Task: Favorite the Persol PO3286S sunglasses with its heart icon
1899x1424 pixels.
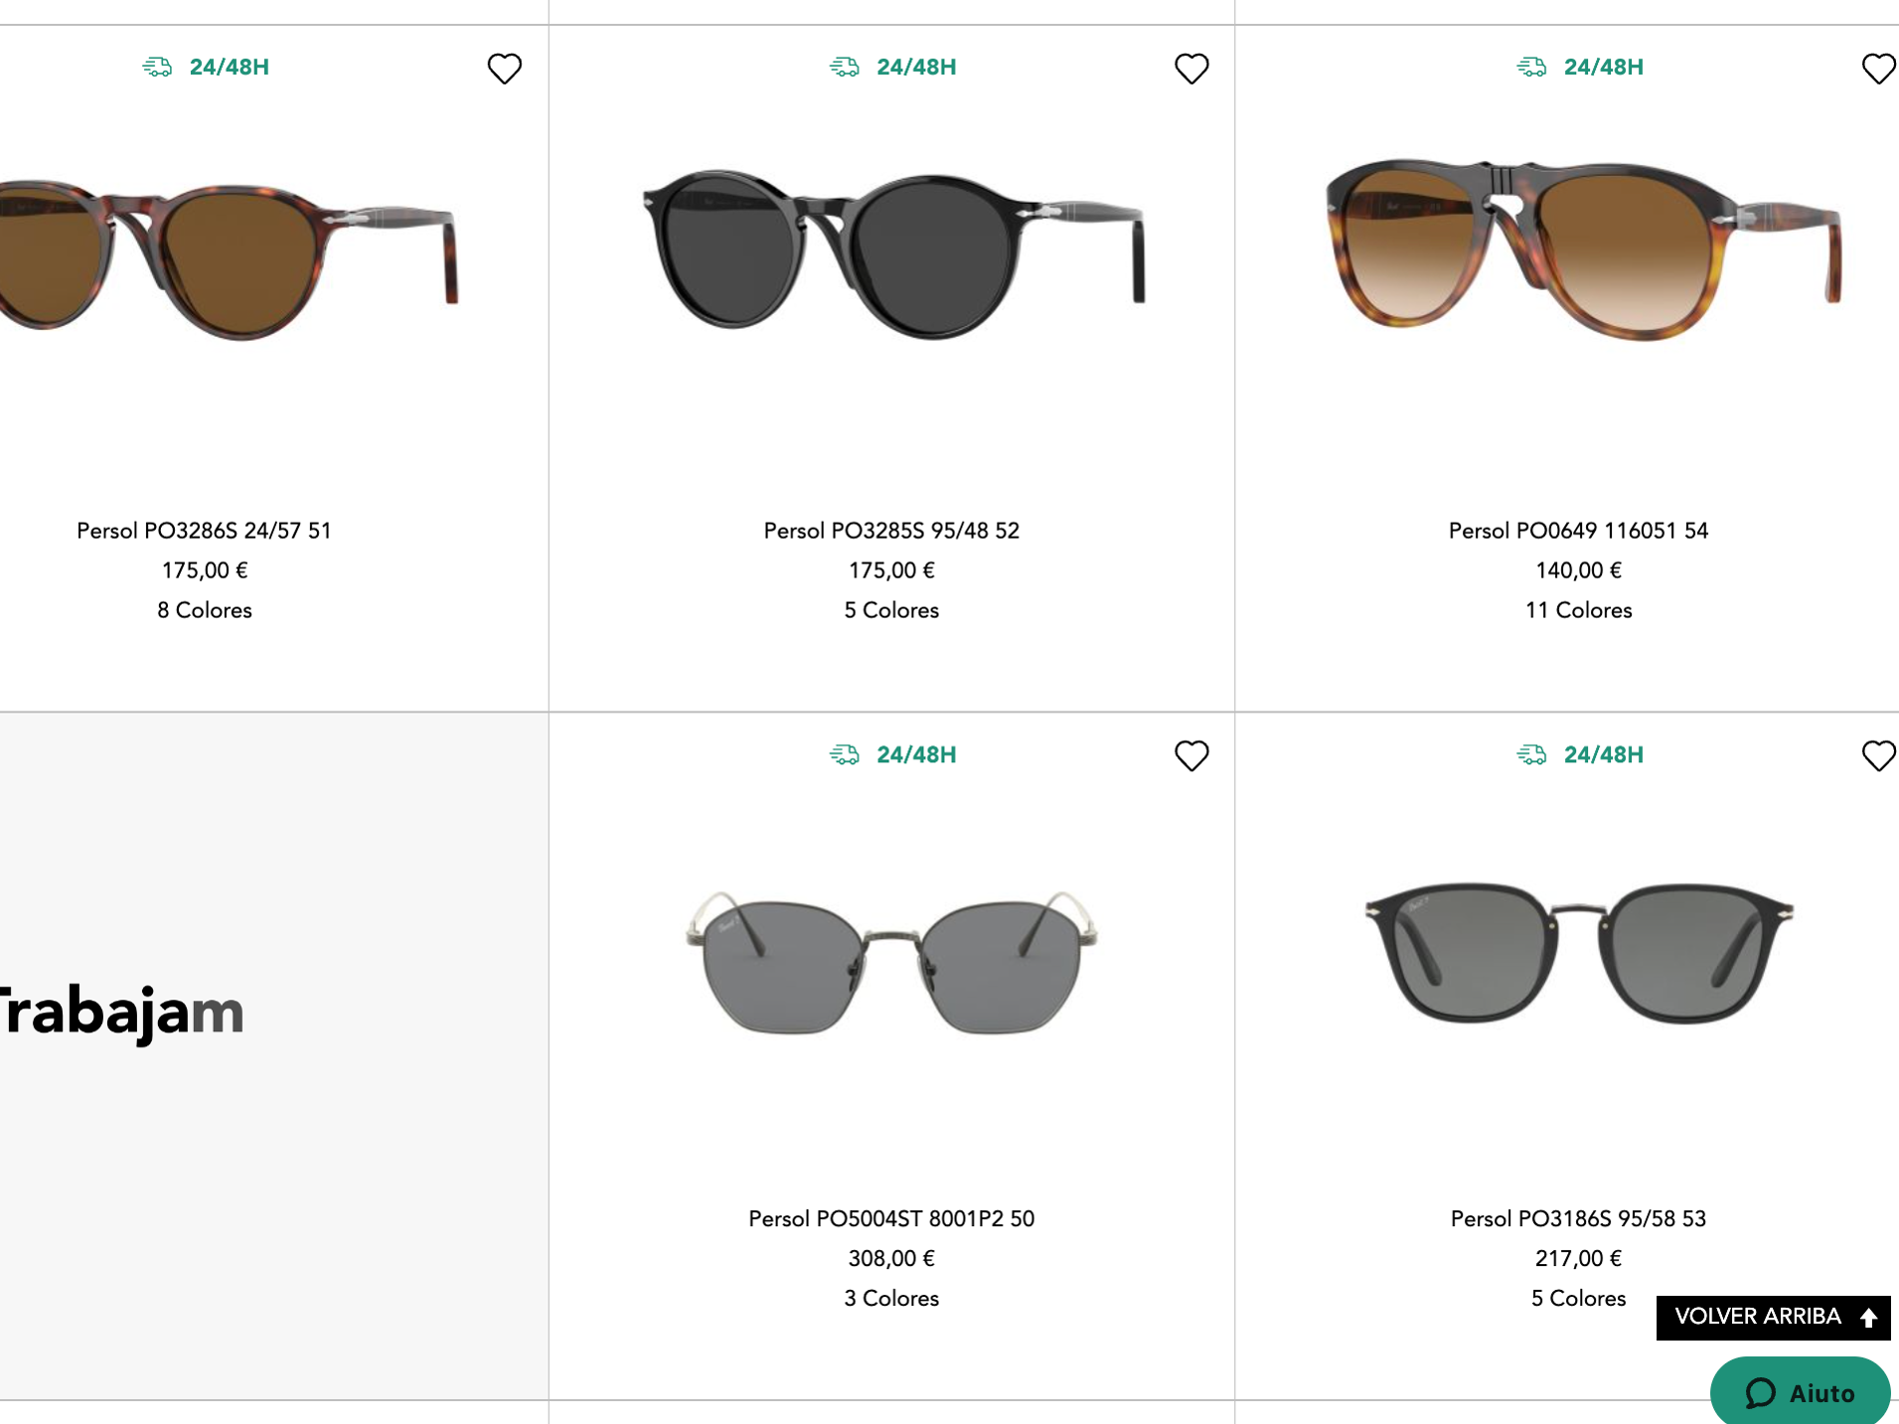Action: 504,69
